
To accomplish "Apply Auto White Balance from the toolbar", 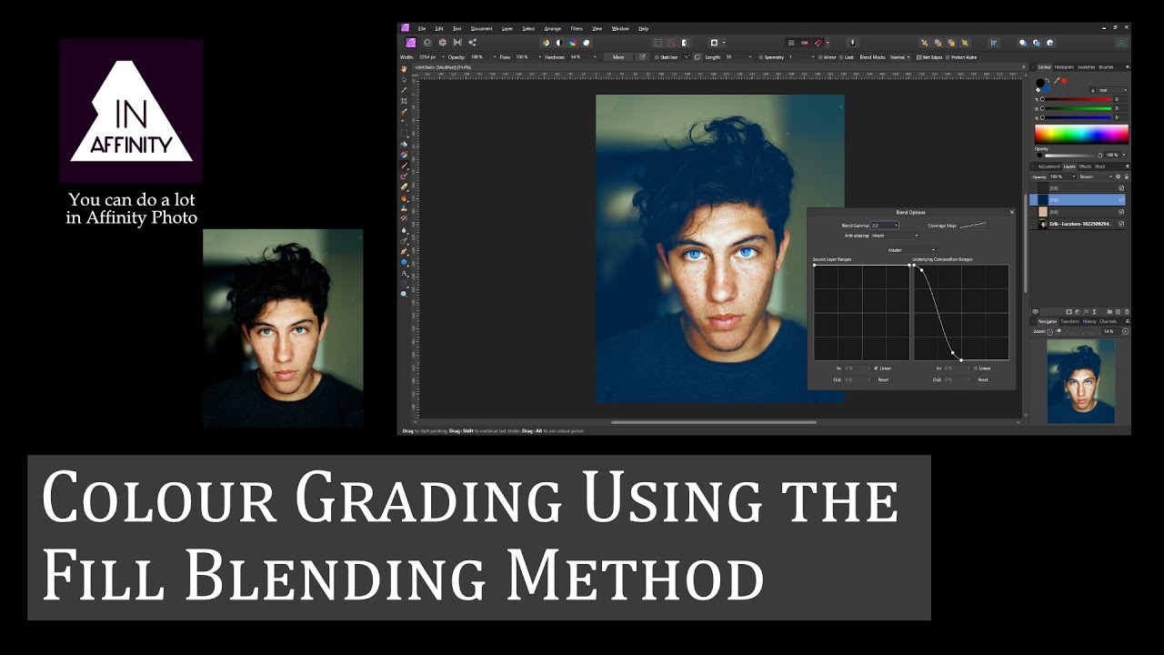I will 587,43.
